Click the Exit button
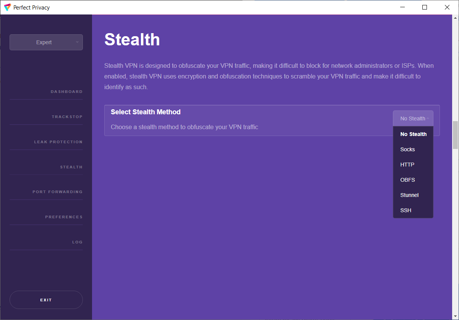 (x=46, y=300)
